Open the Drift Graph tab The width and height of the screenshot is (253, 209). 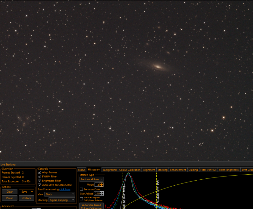click(247, 170)
